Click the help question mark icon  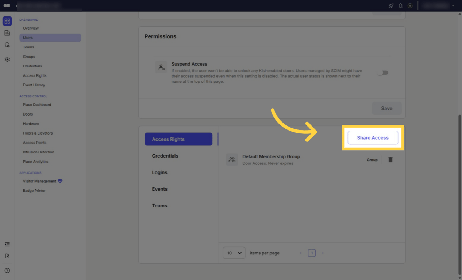7,271
